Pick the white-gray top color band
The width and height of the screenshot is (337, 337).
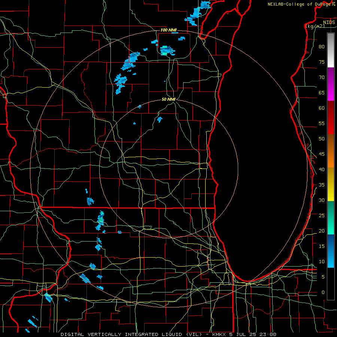click(x=331, y=50)
